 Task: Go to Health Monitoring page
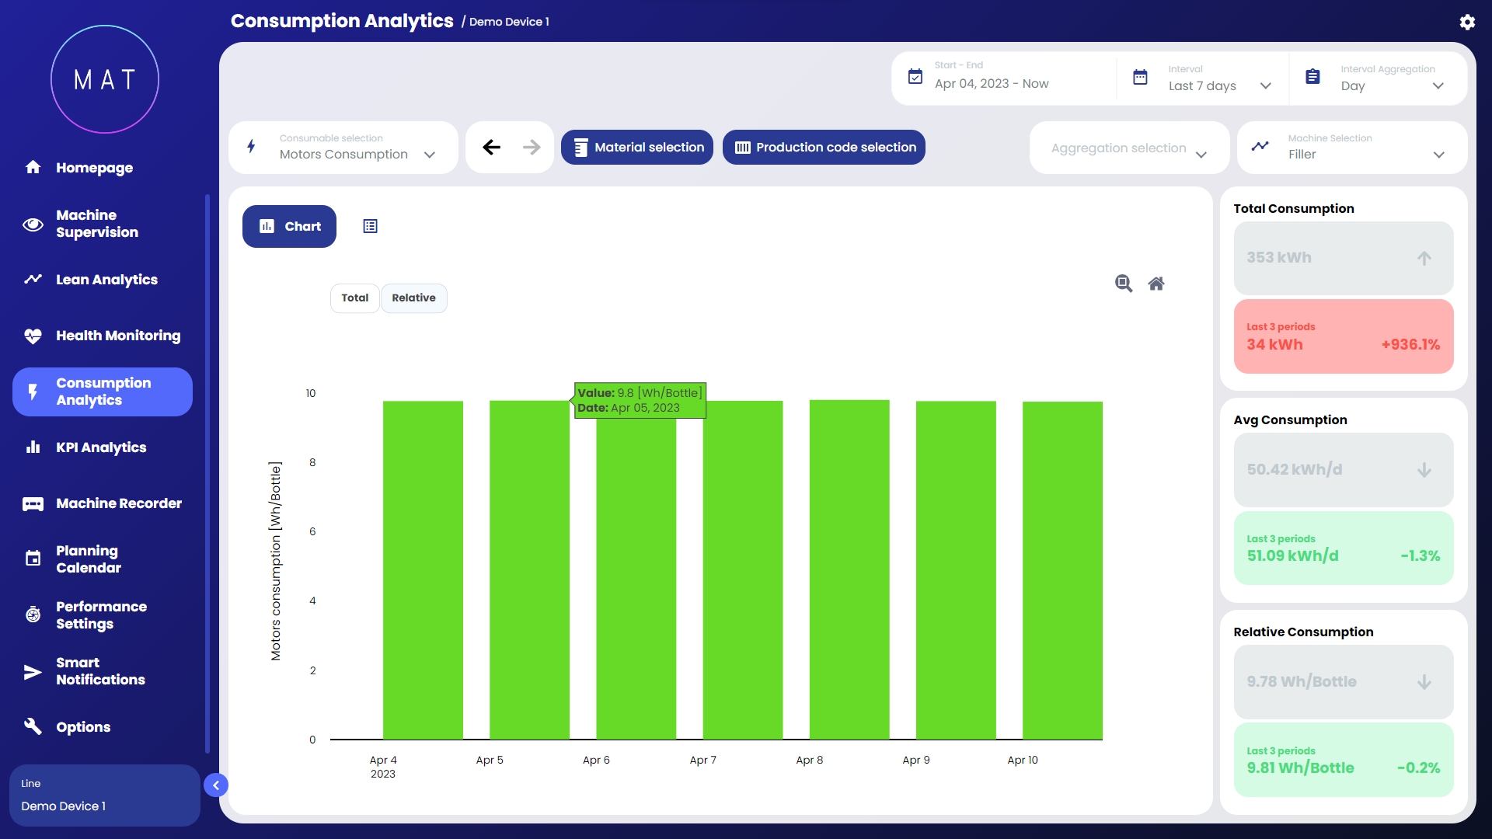pyautogui.click(x=118, y=336)
